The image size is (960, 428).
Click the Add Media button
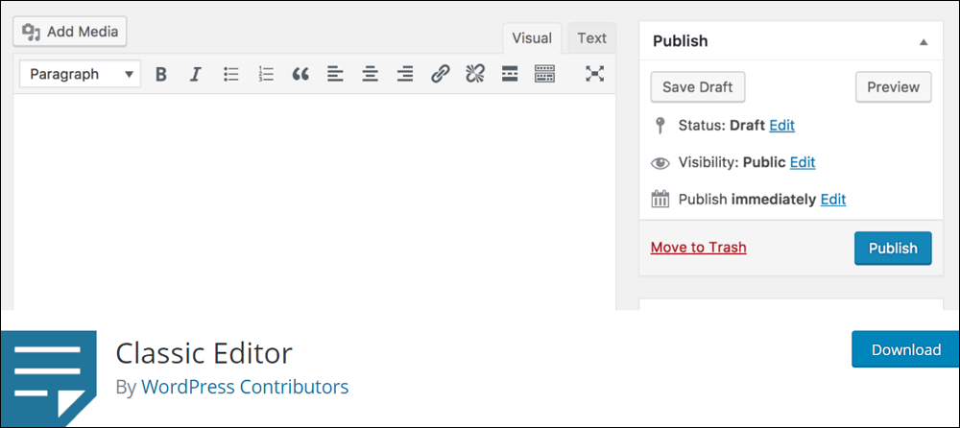tap(70, 32)
